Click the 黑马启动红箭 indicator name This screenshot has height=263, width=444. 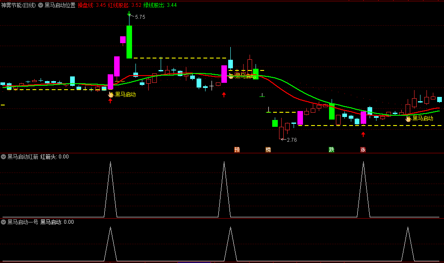[x=23, y=157]
